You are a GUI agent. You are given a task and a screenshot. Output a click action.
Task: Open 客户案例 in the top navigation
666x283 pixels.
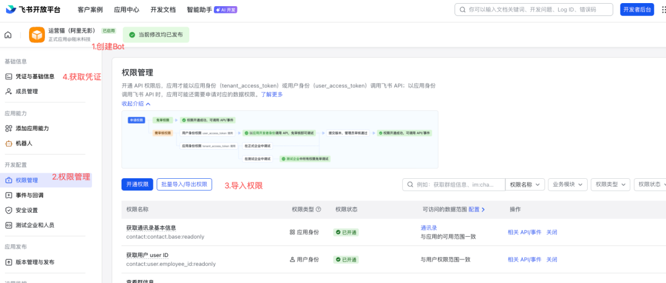pos(91,10)
